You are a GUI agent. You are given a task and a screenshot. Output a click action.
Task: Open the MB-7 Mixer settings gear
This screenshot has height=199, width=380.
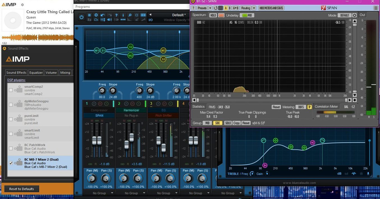[x=96, y=15]
